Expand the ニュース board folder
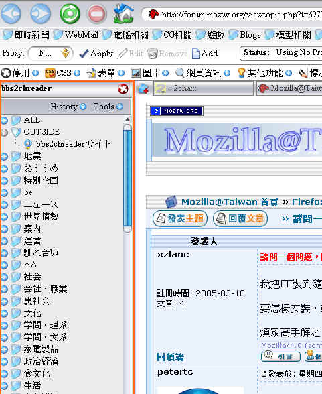 [4, 204]
